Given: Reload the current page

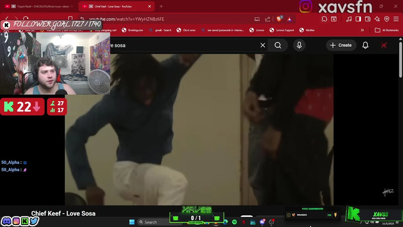Looking at the screenshot, I should [x=26, y=19].
